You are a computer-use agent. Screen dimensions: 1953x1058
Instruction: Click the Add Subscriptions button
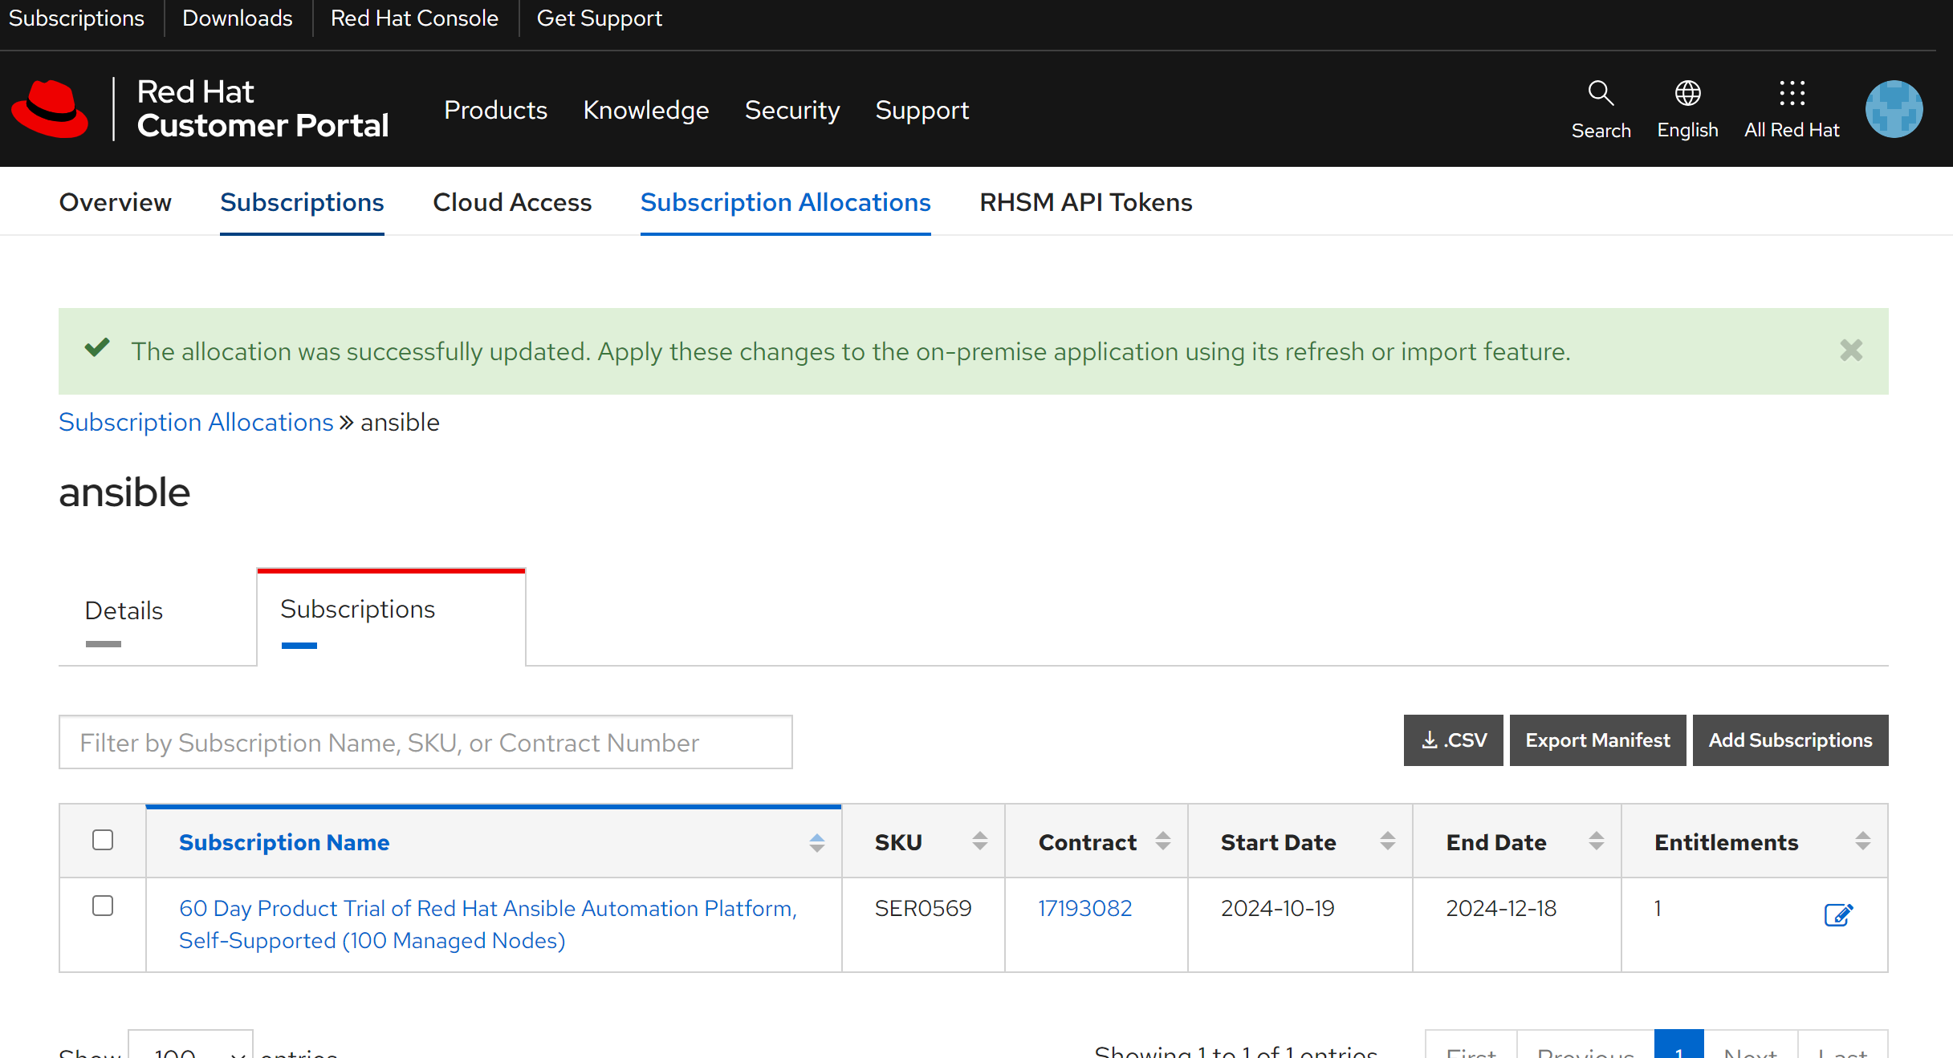point(1789,740)
